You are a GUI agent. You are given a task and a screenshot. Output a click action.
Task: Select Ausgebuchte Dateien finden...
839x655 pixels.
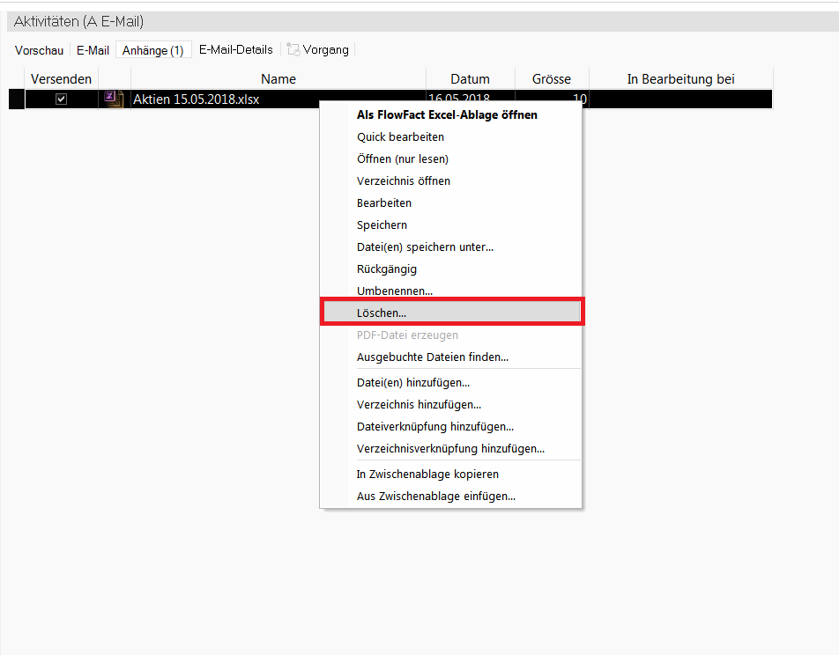[432, 357]
